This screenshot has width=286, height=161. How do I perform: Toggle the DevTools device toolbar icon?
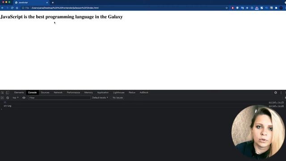7,93
